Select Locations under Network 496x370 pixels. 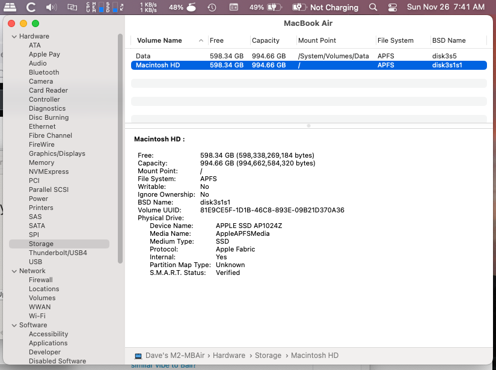(44, 289)
